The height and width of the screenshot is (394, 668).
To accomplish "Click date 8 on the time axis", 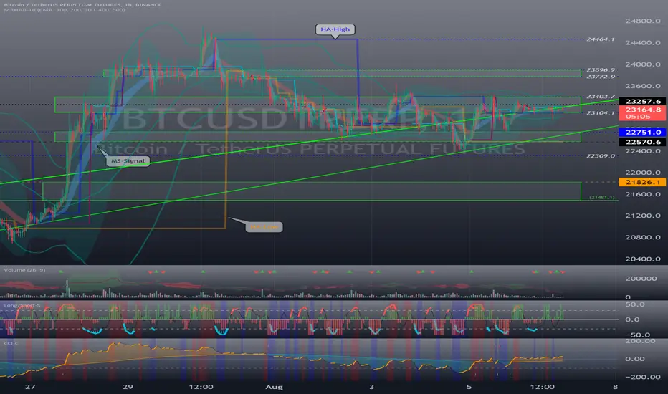I will 615,387.
